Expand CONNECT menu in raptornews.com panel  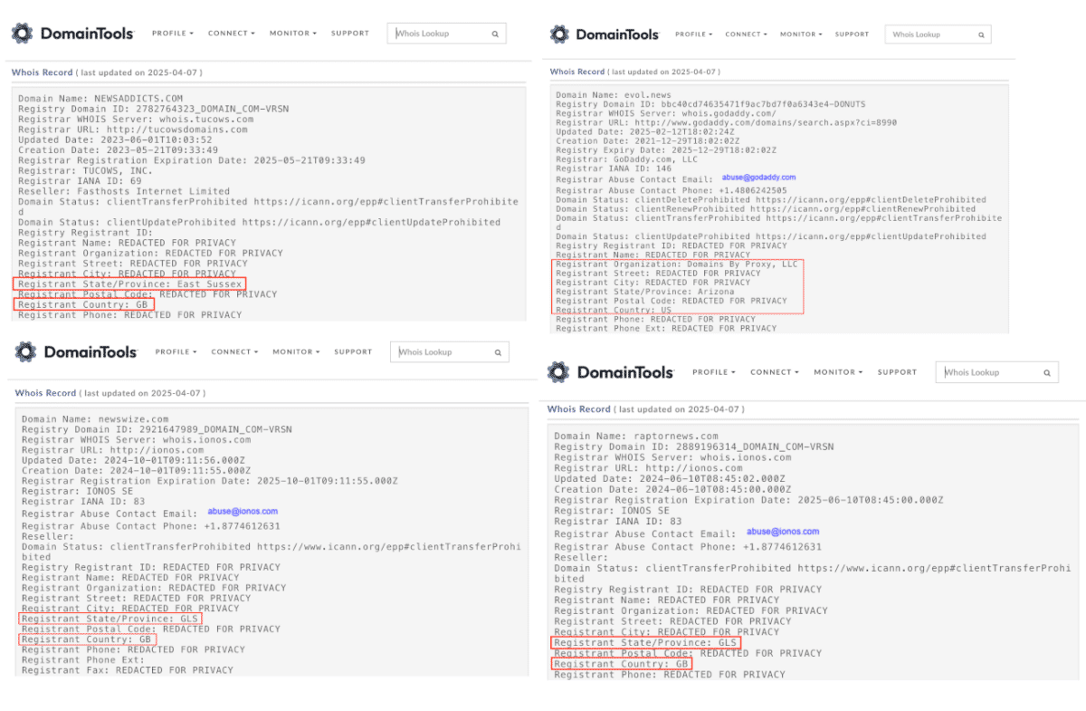tap(775, 372)
